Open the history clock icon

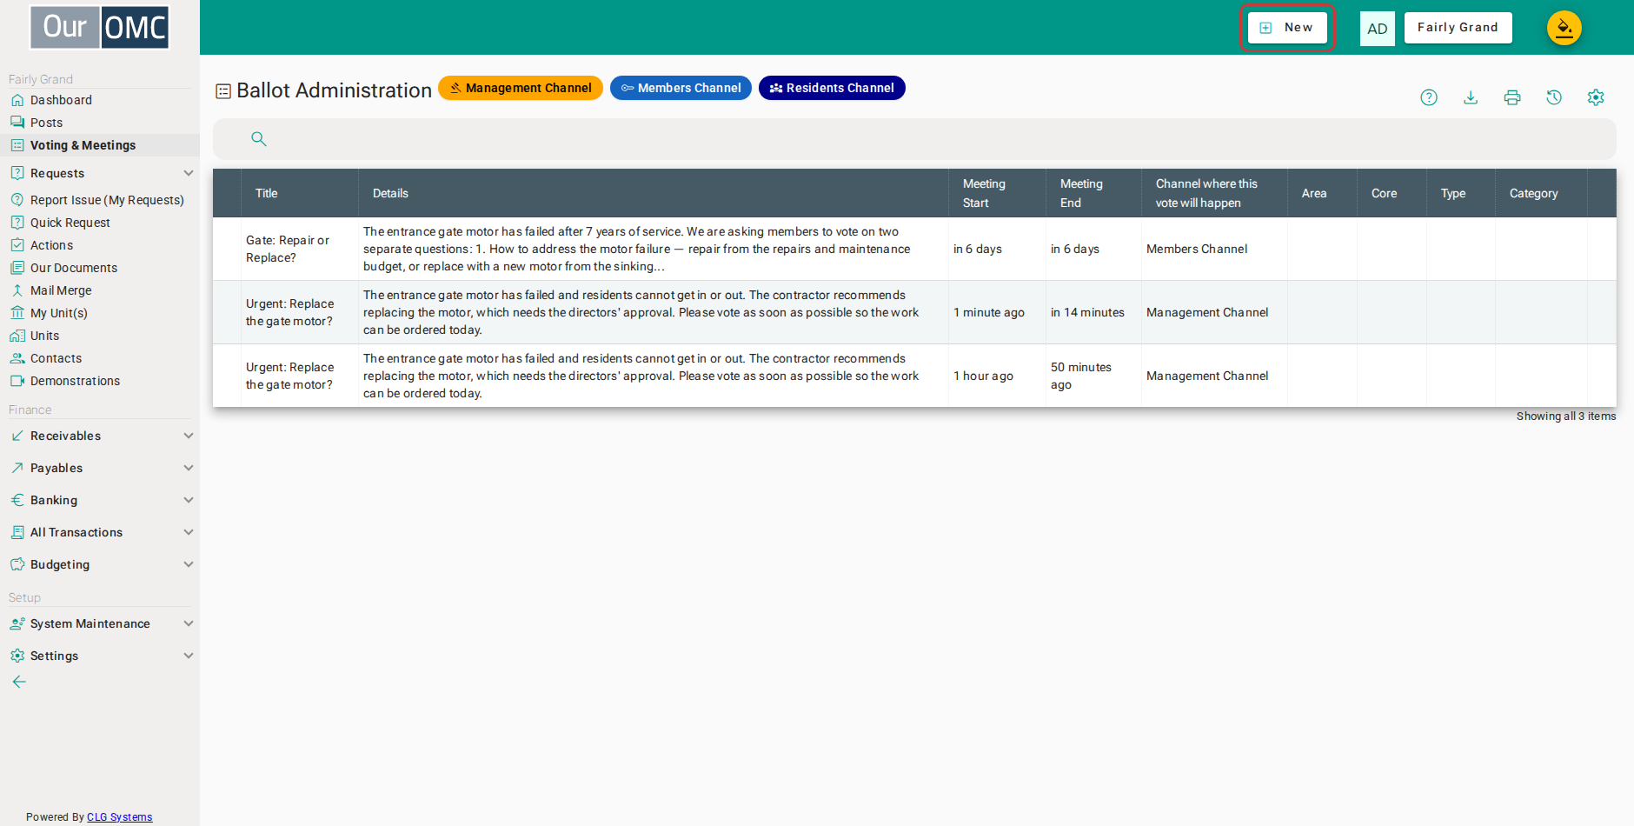coord(1554,97)
